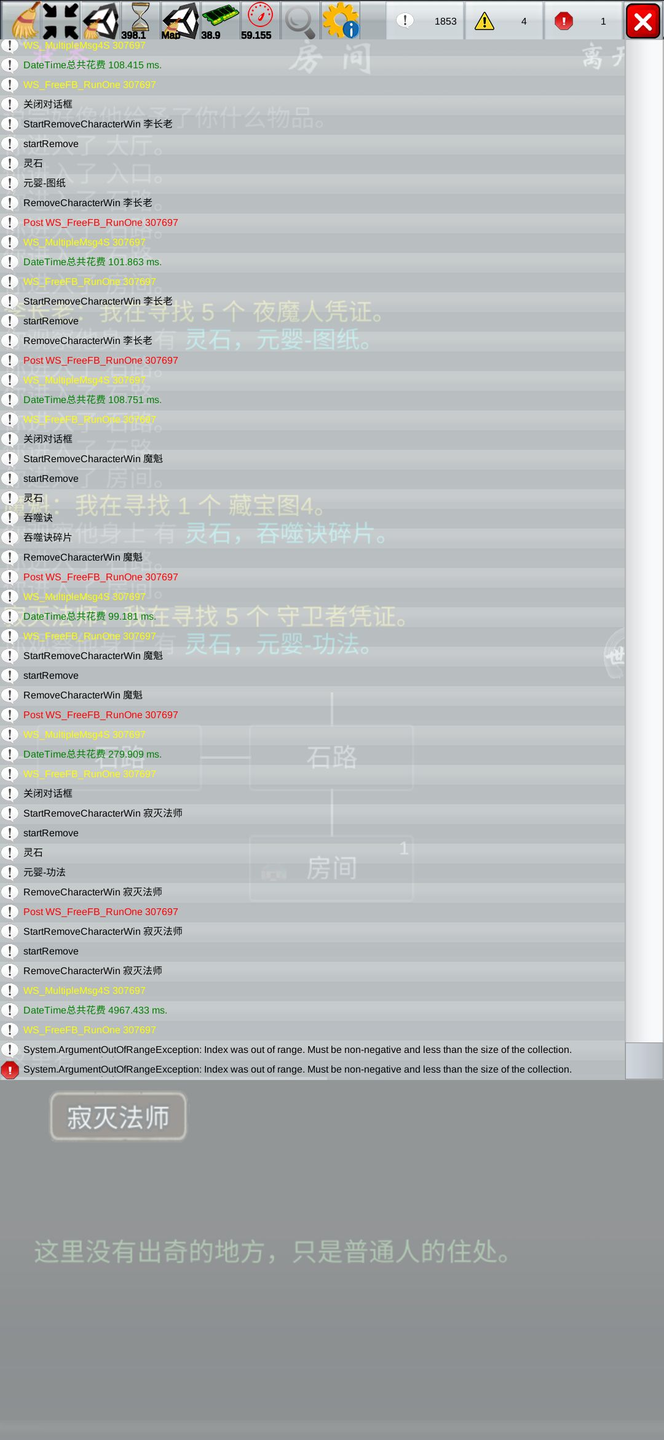Select log 'DateTime总共花费 108.415 ms.'

(312, 65)
